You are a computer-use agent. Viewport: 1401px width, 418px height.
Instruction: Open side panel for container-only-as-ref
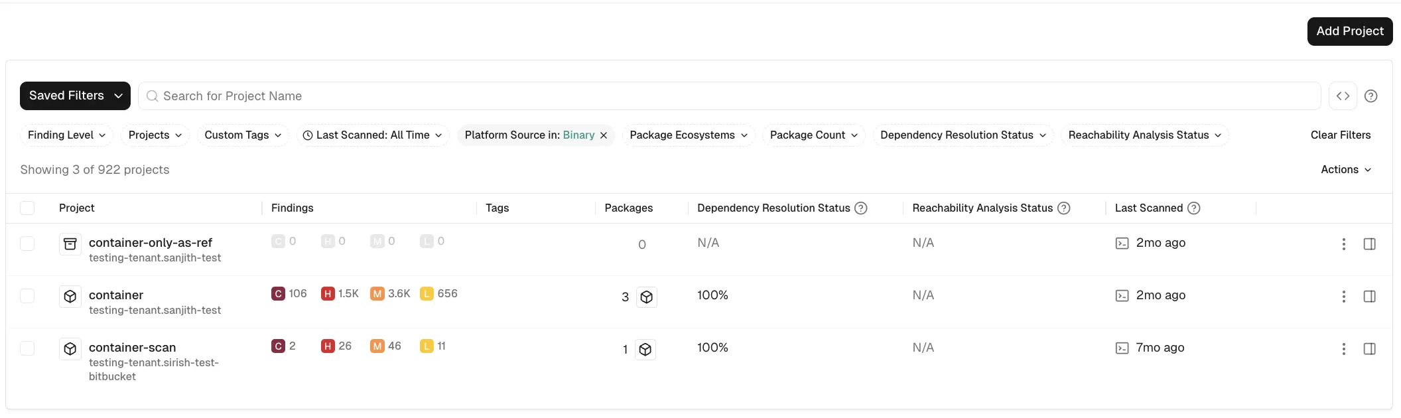pyautogui.click(x=1369, y=244)
